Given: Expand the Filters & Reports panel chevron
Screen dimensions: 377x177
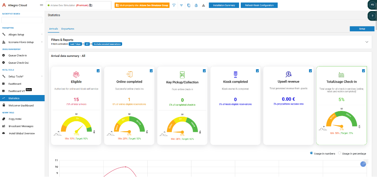Looking at the screenshot, I should 366,42.
